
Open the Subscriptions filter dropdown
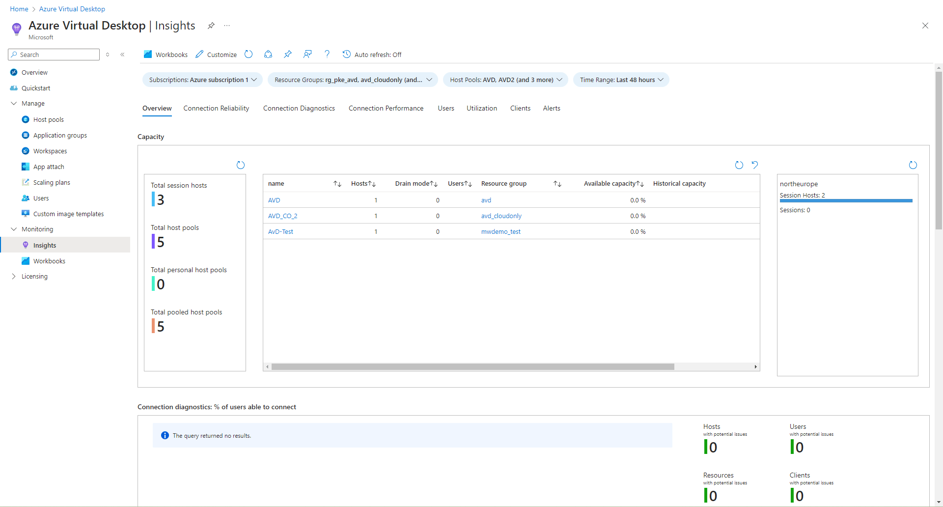203,80
